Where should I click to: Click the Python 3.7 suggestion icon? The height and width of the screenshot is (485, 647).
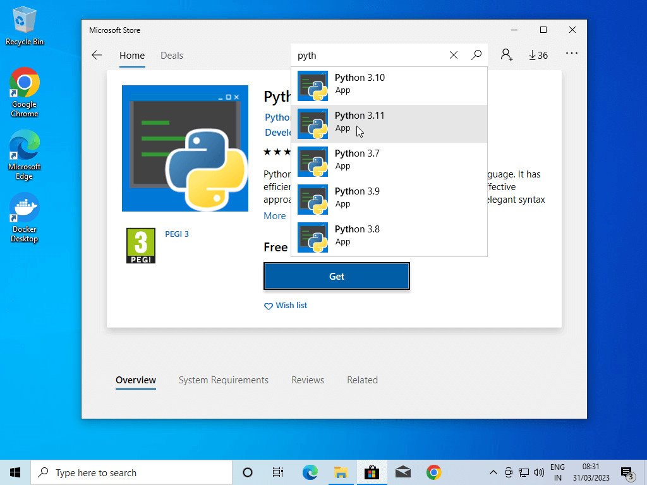click(313, 162)
